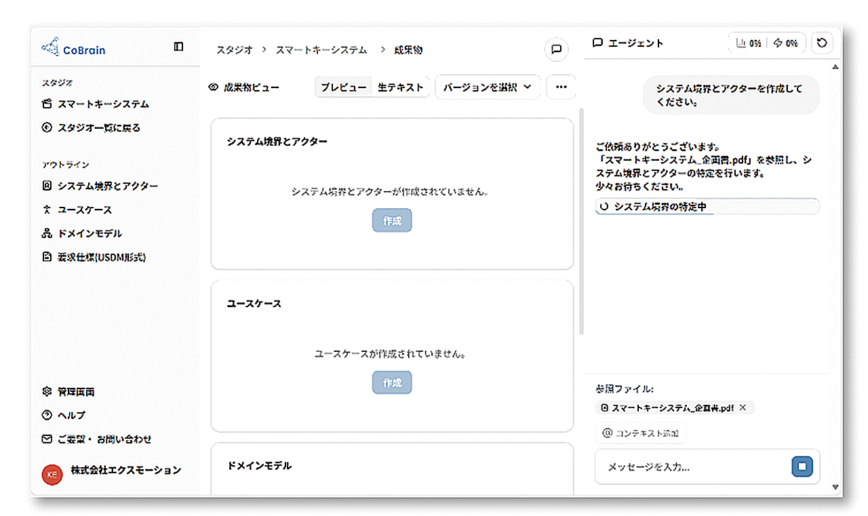Collapse agent panel using the up chevron
Image resolution: width=868 pixels, height=516 pixels.
point(835,67)
